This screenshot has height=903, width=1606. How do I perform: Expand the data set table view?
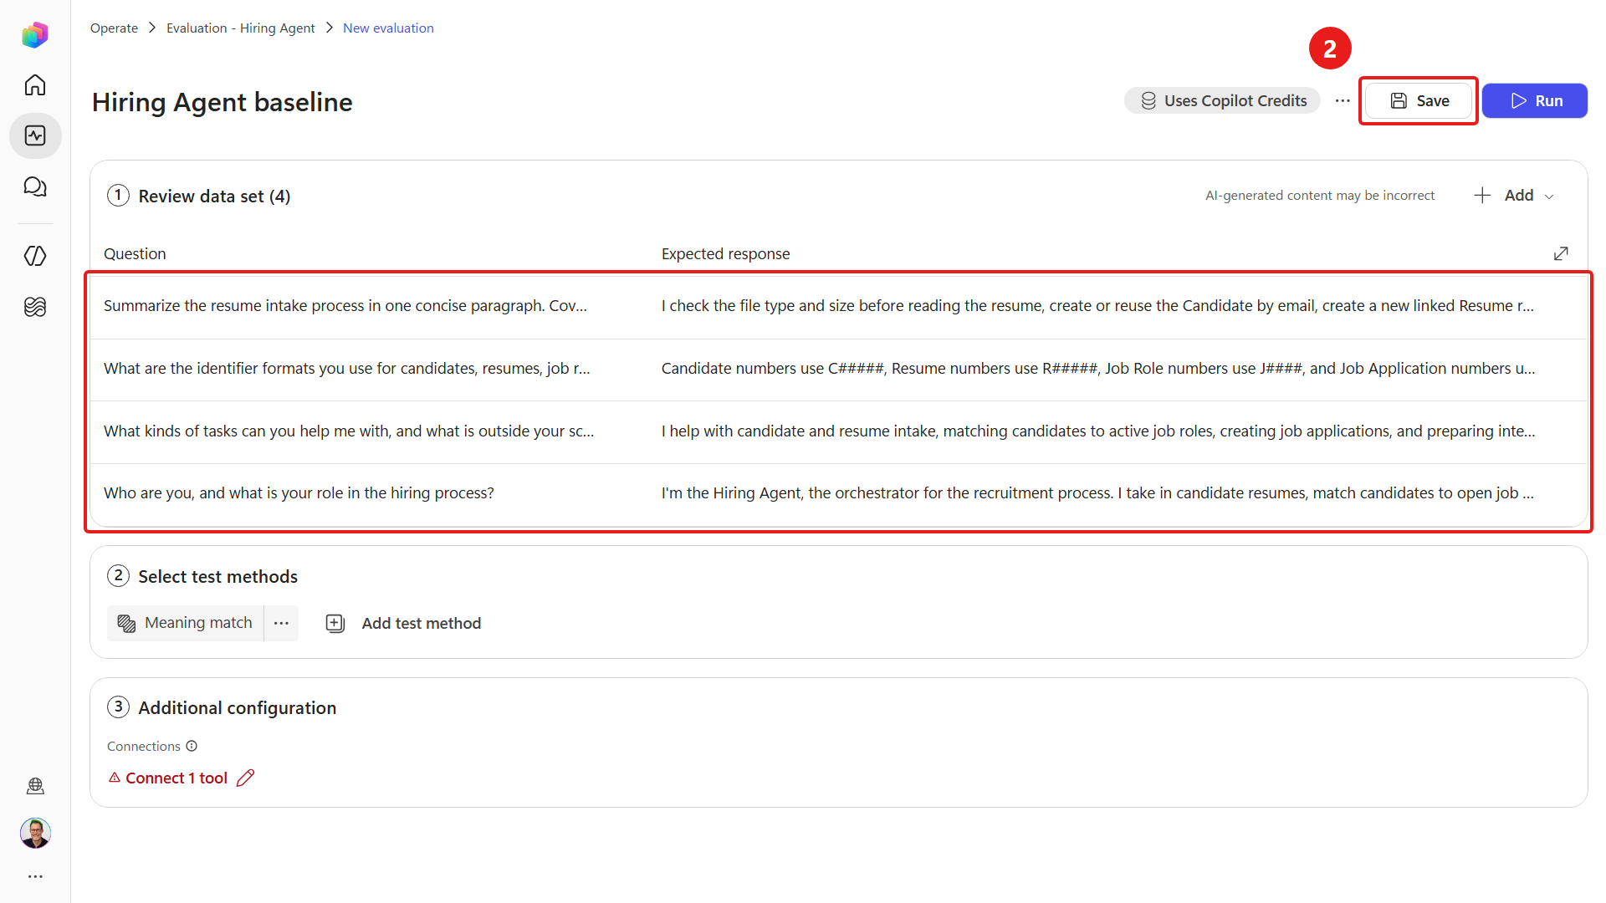1561,253
